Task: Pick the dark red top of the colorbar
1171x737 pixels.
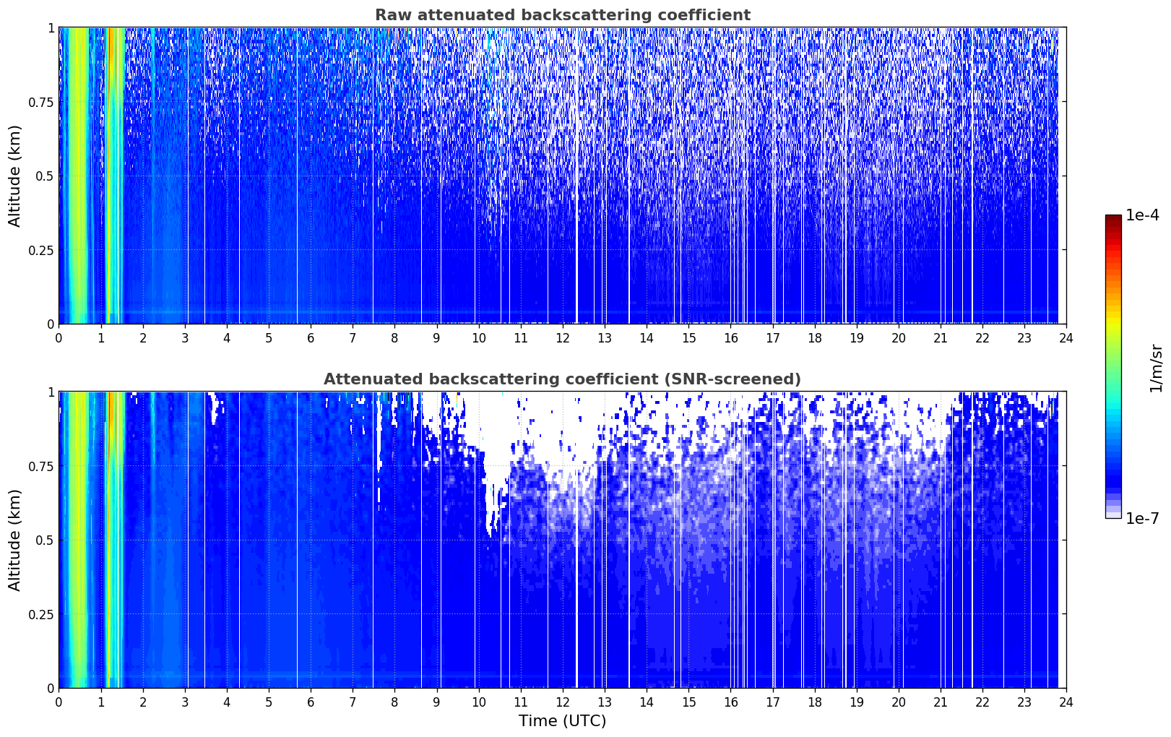Action: [x=1113, y=219]
